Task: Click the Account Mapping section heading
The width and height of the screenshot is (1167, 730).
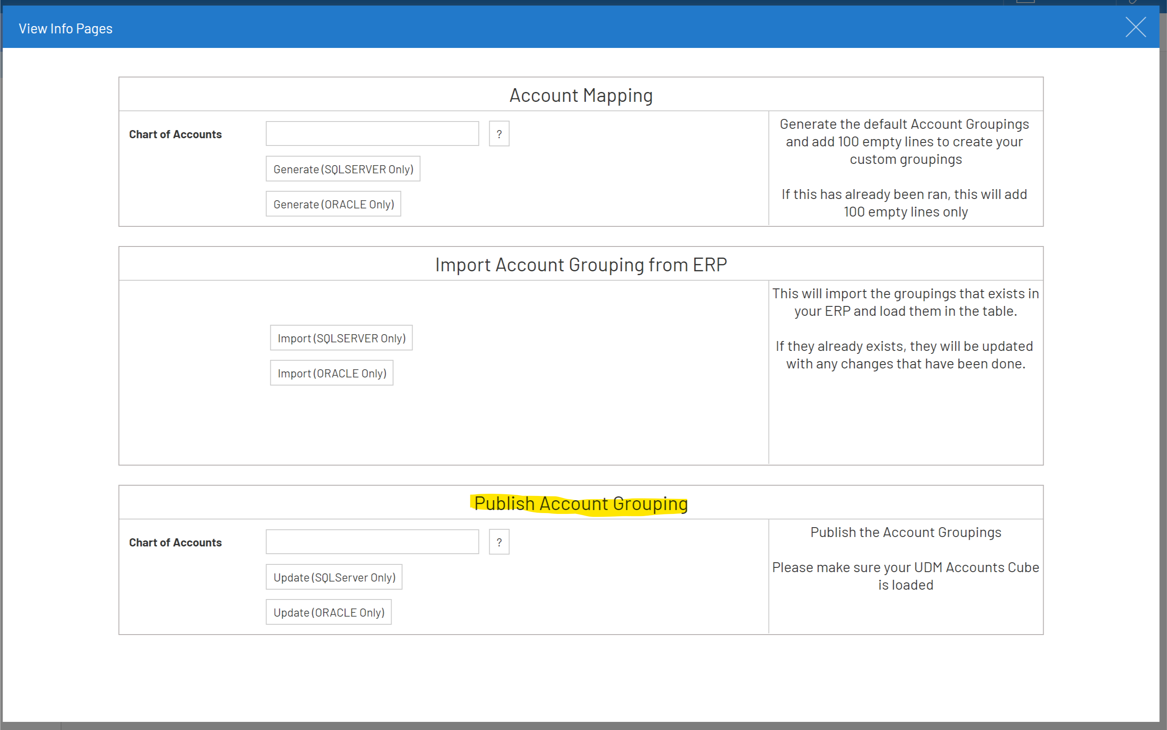Action: point(581,95)
